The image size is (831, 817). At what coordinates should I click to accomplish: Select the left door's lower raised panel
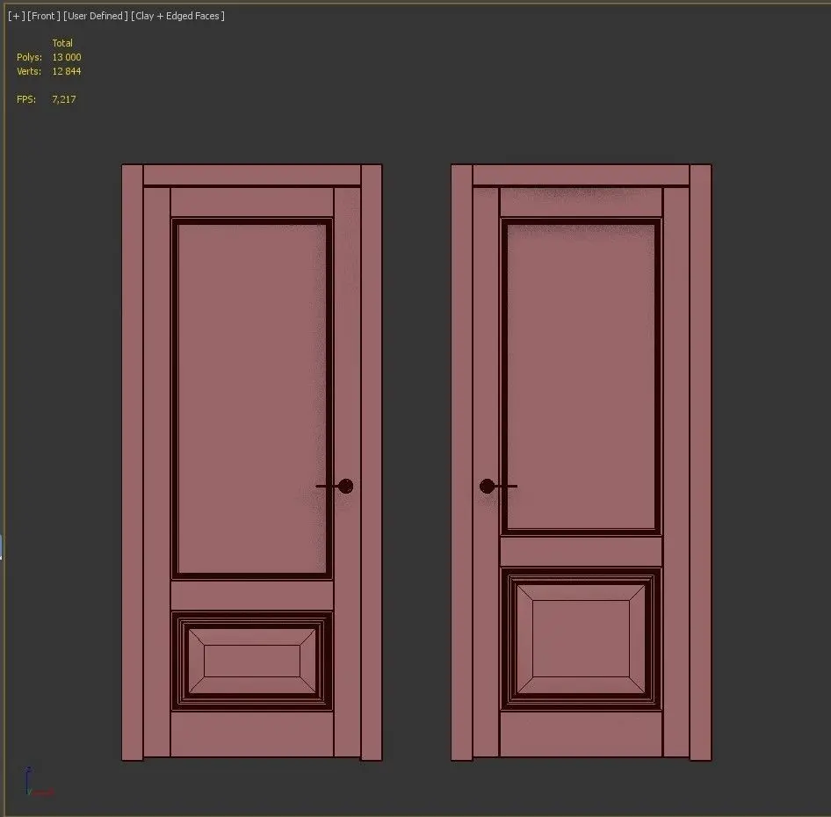point(252,662)
